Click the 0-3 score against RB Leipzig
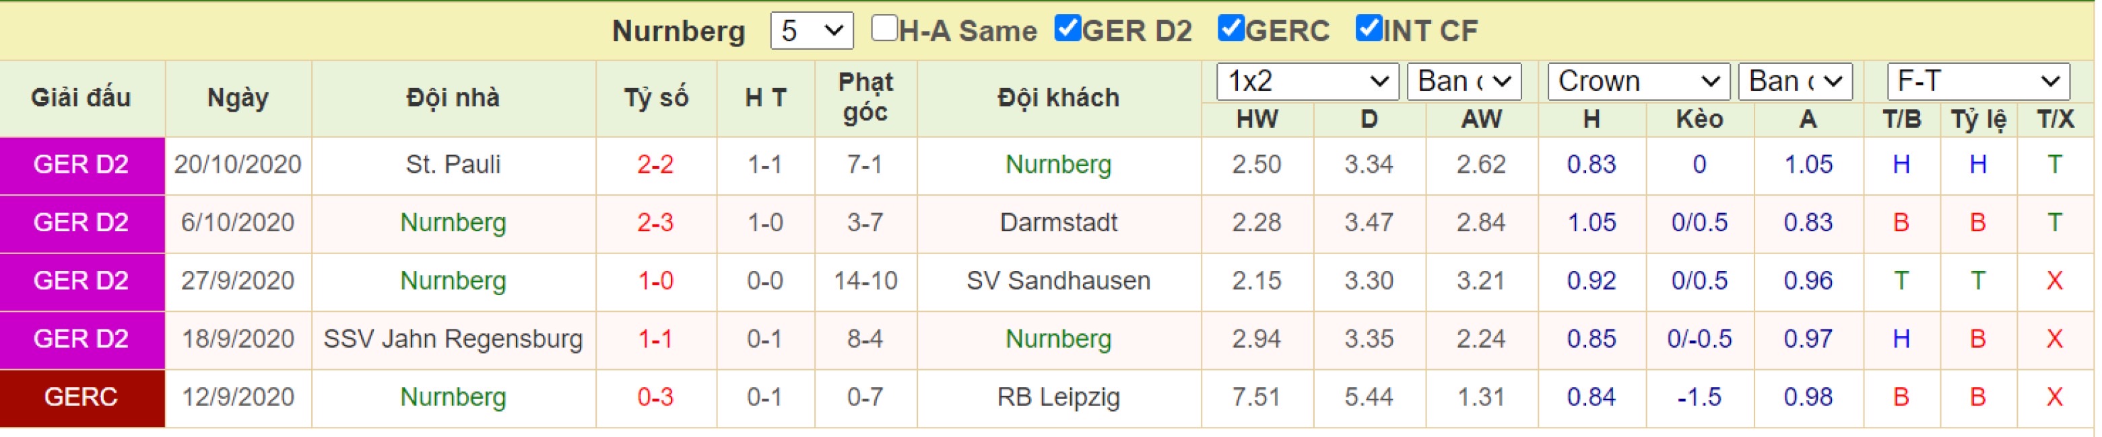Screen dimensions: 2102x437 coord(655,397)
